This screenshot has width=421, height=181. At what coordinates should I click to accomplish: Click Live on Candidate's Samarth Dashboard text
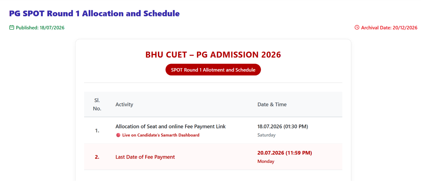coord(161,135)
